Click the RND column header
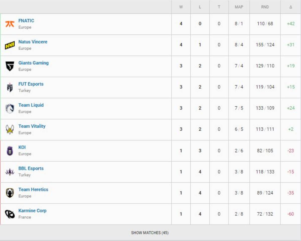The width and height of the screenshot is (301, 241). (265, 7)
